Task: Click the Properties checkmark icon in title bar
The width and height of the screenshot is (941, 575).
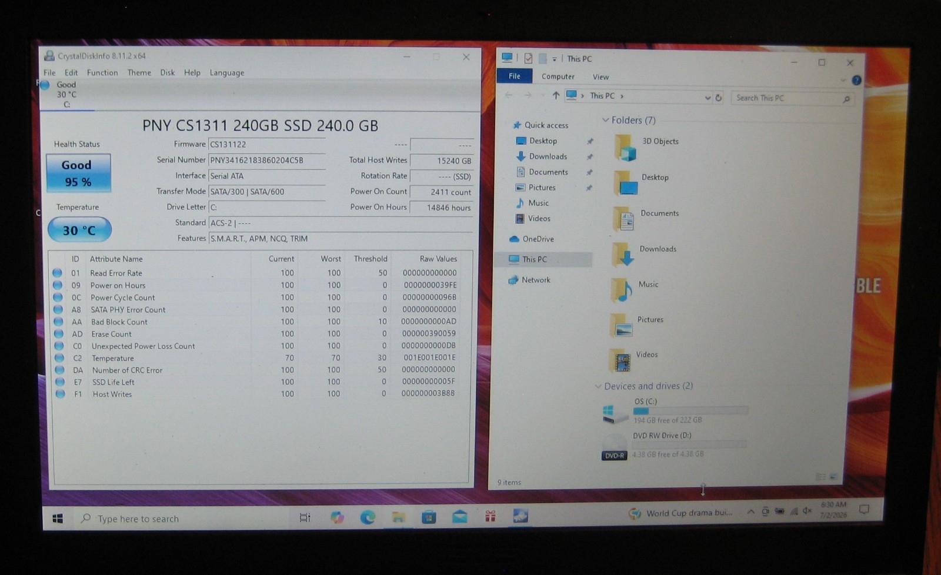Action: [x=528, y=58]
